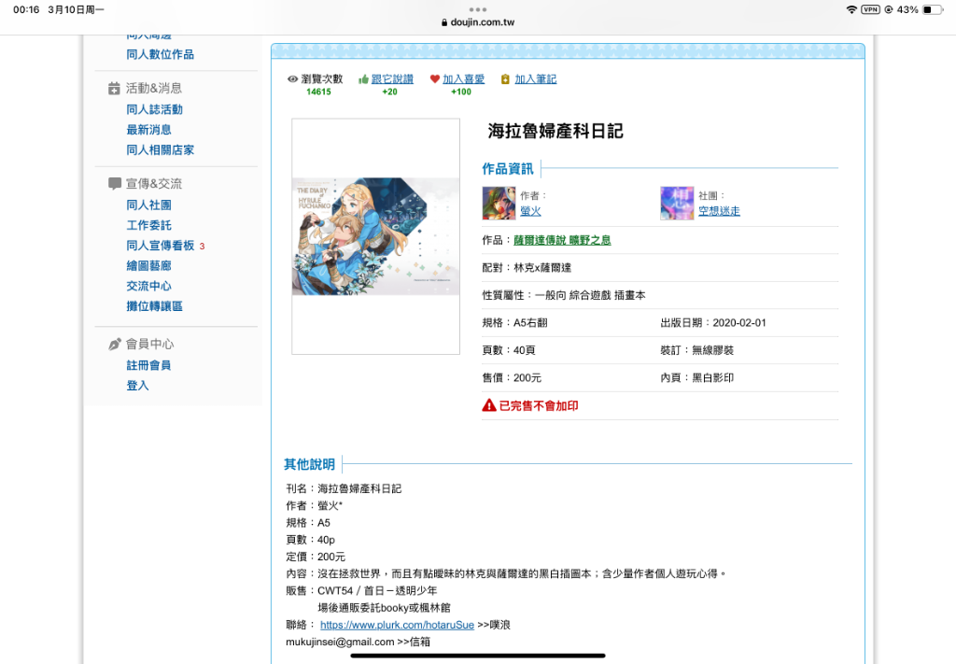The image size is (956, 664).
Task: Open 同人社團 sidebar link
Action: 148,205
